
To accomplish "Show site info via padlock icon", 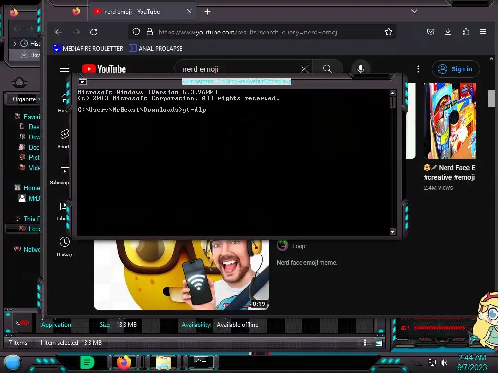I will [150, 32].
